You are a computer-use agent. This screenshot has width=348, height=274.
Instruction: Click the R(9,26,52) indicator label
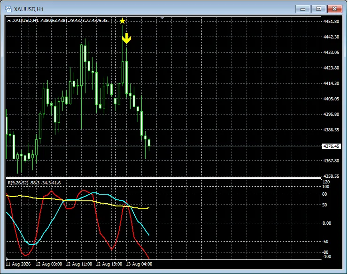[x=18, y=183]
